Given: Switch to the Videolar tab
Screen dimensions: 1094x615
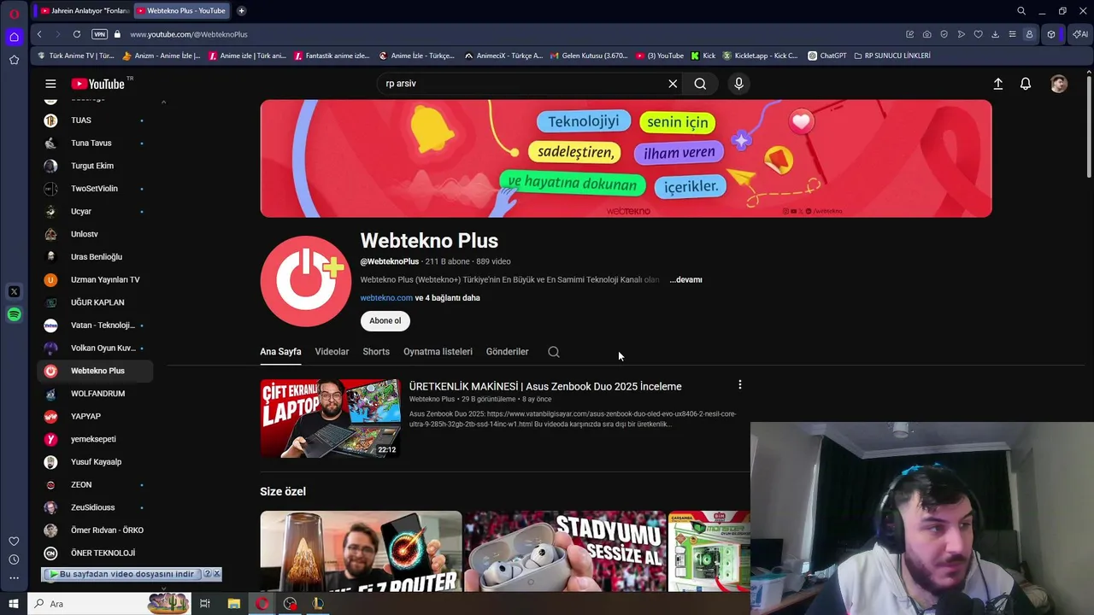Looking at the screenshot, I should [332, 352].
